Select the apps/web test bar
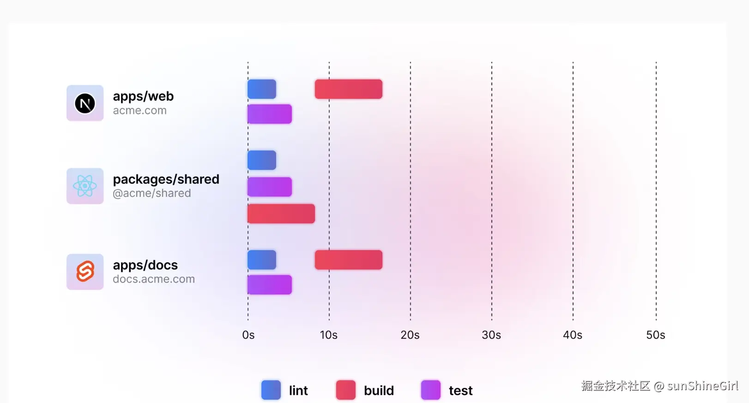The image size is (749, 403). tap(270, 114)
